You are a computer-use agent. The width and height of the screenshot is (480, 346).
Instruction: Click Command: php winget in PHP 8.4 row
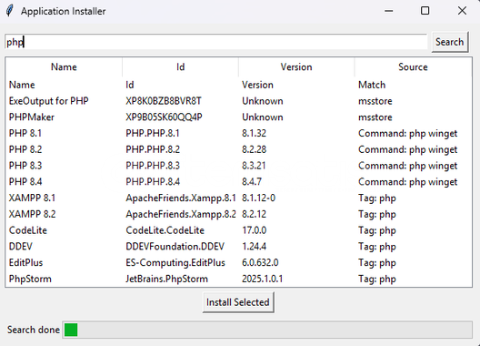tap(408, 182)
